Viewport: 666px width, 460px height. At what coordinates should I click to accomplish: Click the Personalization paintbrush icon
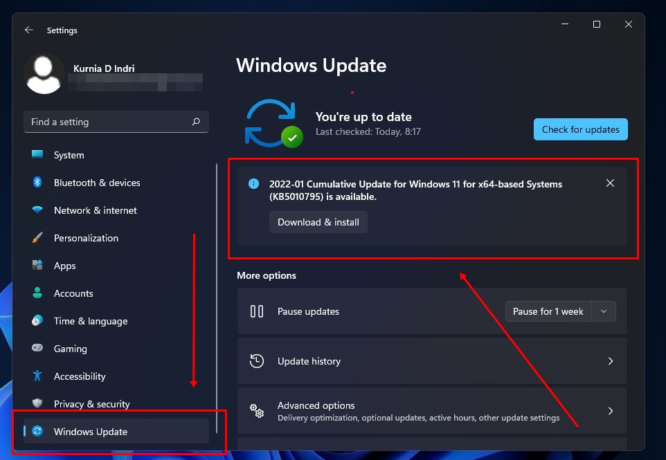click(37, 238)
